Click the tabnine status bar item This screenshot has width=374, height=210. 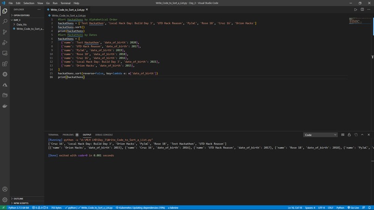pyautogui.click(x=173, y=208)
